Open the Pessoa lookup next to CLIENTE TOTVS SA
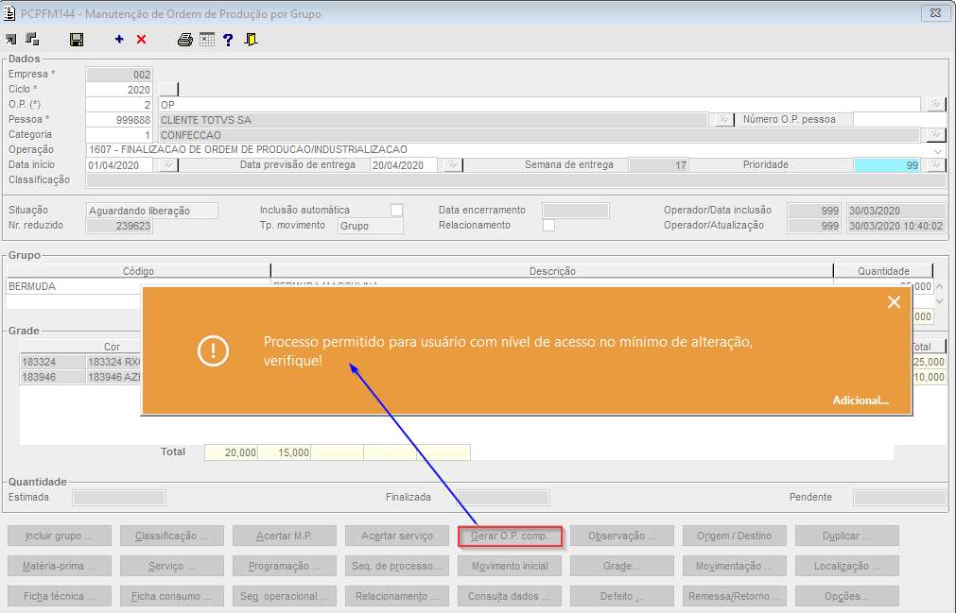The height and width of the screenshot is (613, 956). pos(723,120)
